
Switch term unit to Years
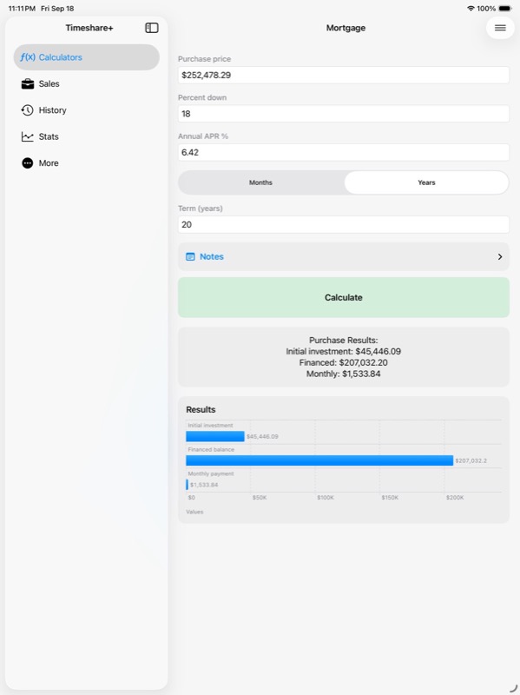426,182
